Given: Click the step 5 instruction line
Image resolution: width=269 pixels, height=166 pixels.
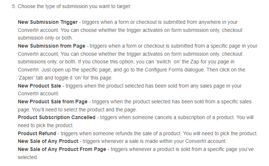Looking at the screenshot, I should click(x=71, y=6).
